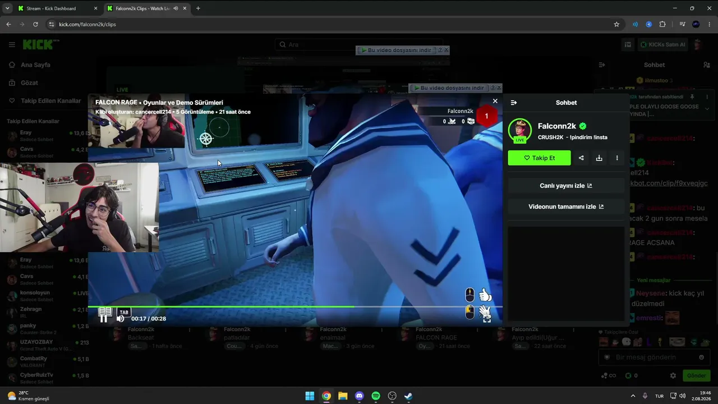Viewport: 718px width, 404px height.
Task: Switch to Stream - Kick Dashboard tab
Action: point(56,8)
